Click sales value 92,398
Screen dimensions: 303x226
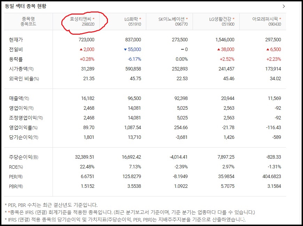[x=181, y=98]
